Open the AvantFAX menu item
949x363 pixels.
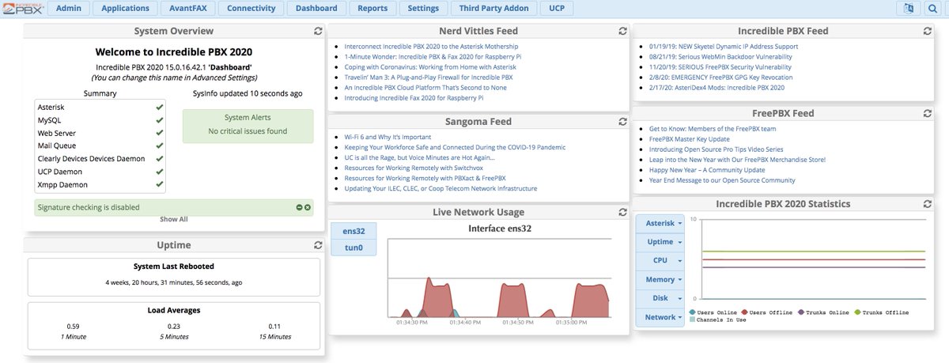click(188, 9)
